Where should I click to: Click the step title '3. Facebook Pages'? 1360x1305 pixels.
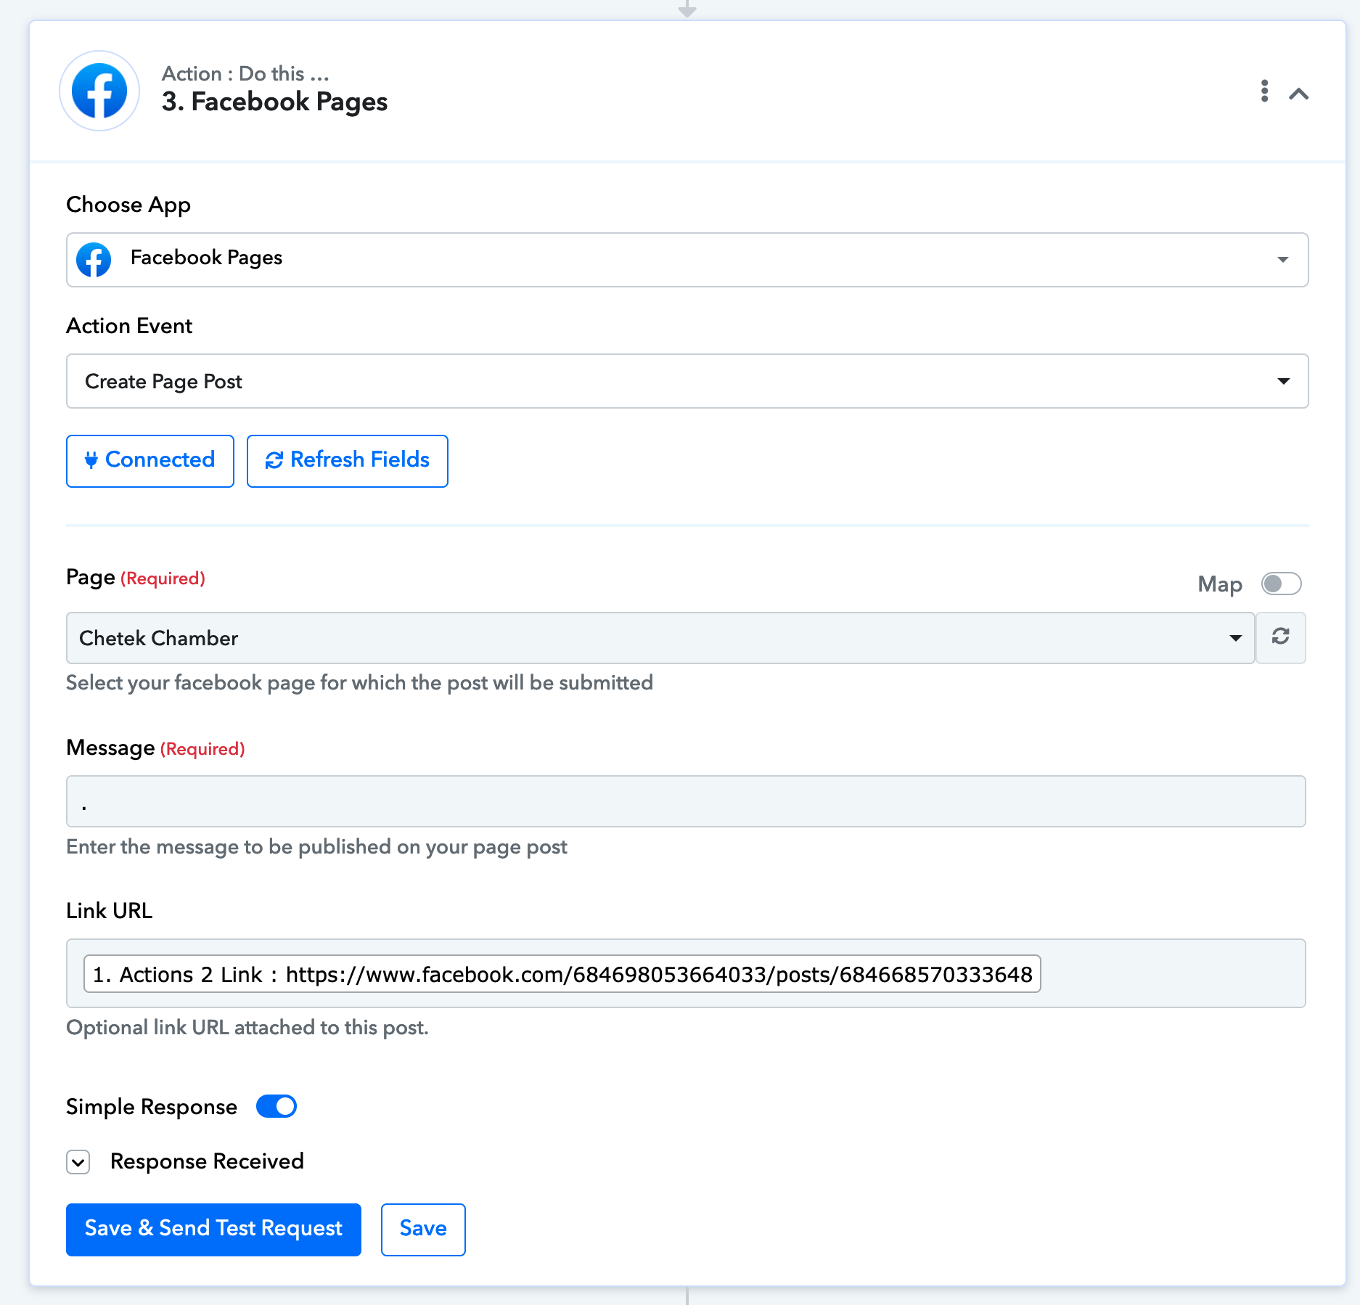coord(274,102)
